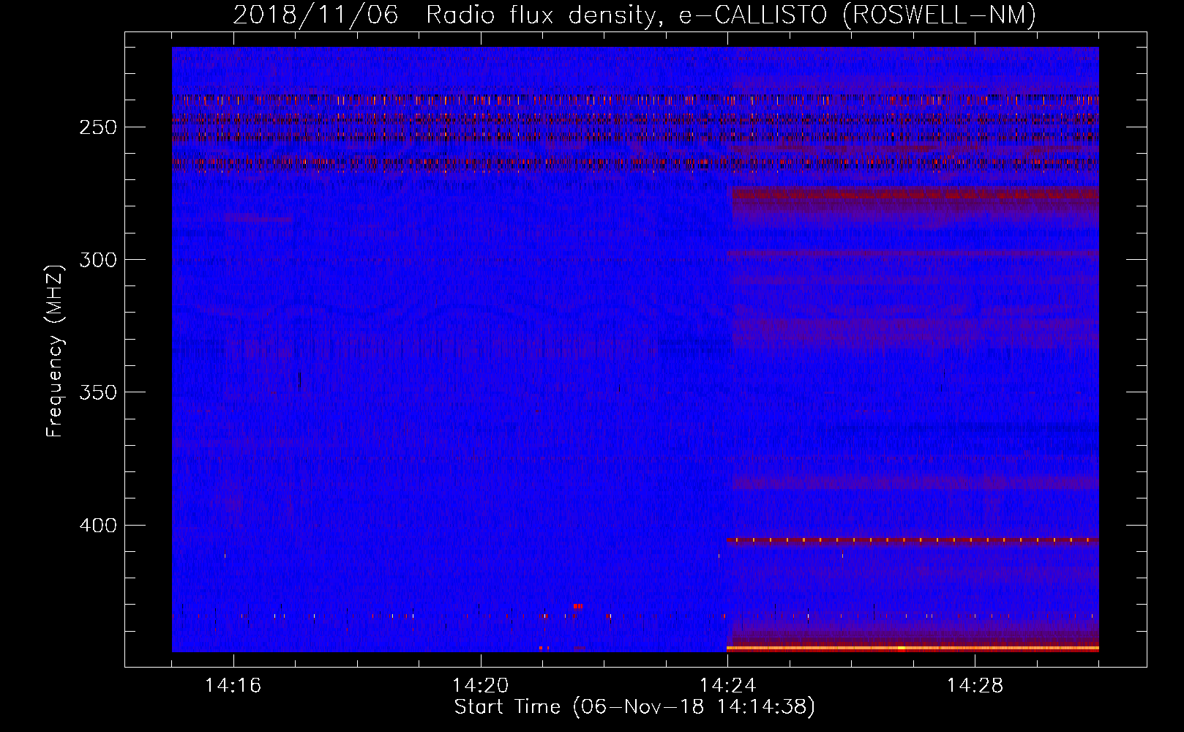Click the 14:20 time tick label

tap(480, 686)
